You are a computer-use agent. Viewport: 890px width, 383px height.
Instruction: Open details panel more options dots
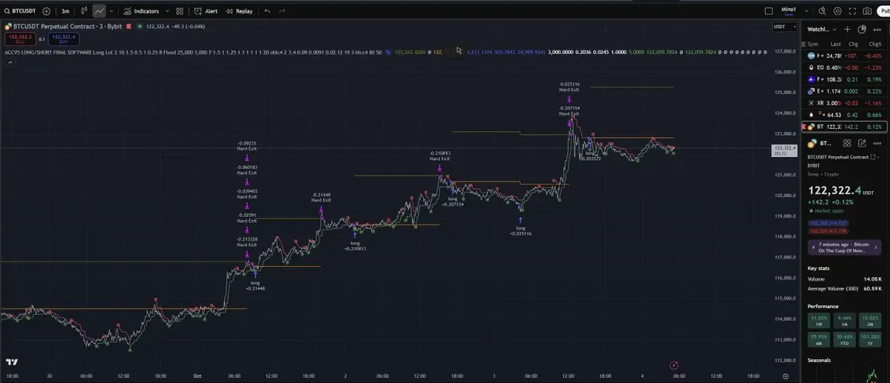(x=877, y=143)
